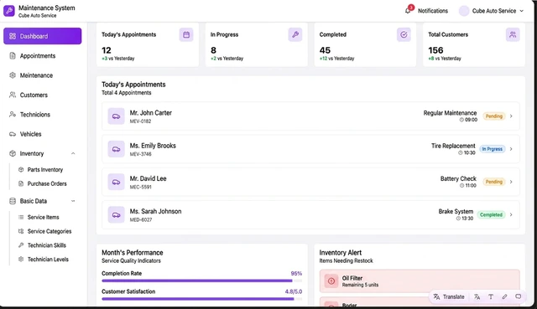Click the Service Items list icon
The image size is (537, 309).
click(21, 217)
